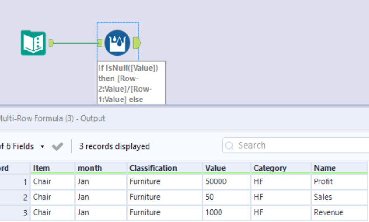This screenshot has height=222, width=369.
Task: Click the checkmark apply icon
Action: coord(57,146)
